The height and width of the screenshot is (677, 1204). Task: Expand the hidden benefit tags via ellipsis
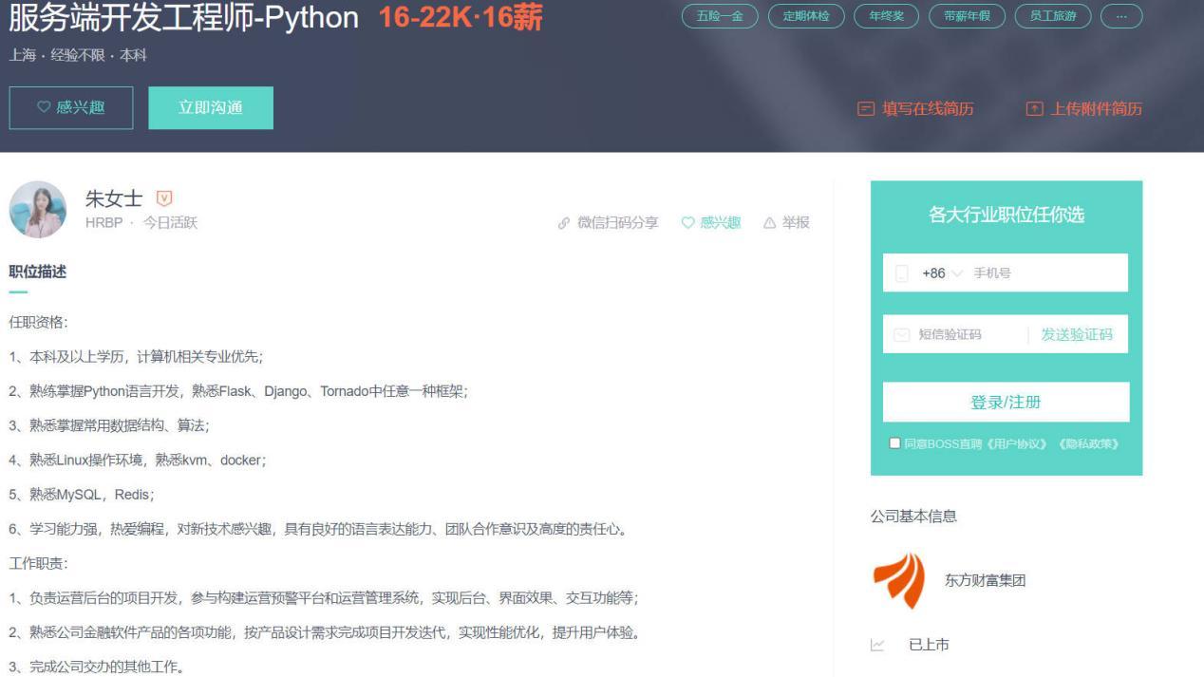[1121, 16]
